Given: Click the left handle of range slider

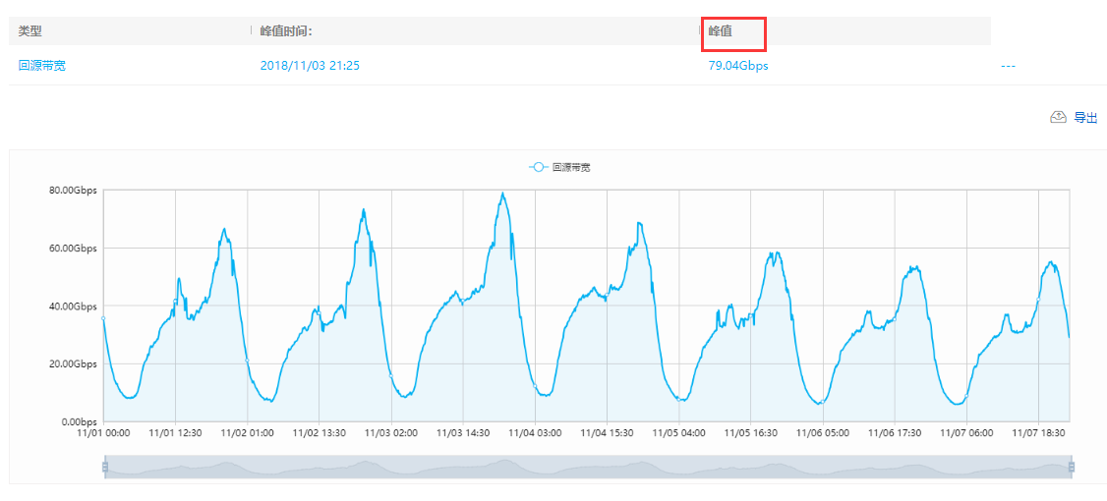Looking at the screenshot, I should pyautogui.click(x=104, y=467).
